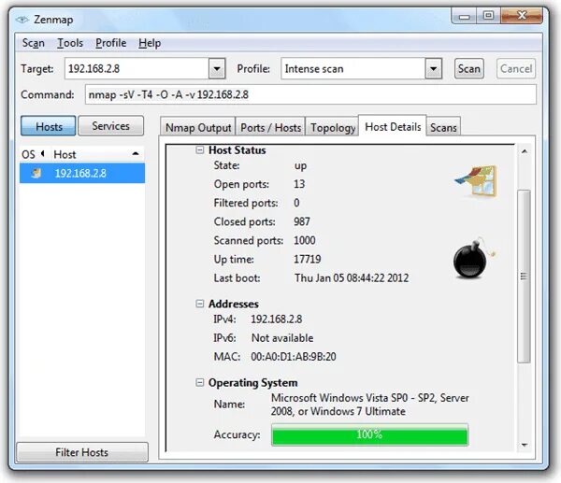Select the Host Details tab
561x483 pixels.
[393, 126]
